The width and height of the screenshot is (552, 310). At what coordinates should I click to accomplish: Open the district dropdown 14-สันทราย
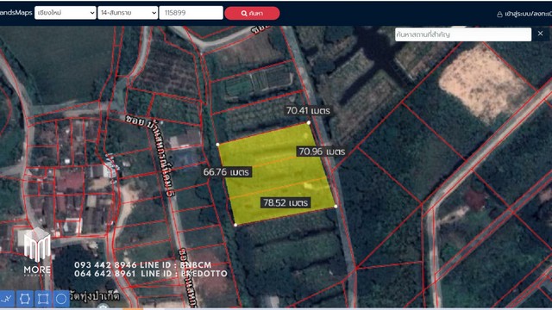128,13
